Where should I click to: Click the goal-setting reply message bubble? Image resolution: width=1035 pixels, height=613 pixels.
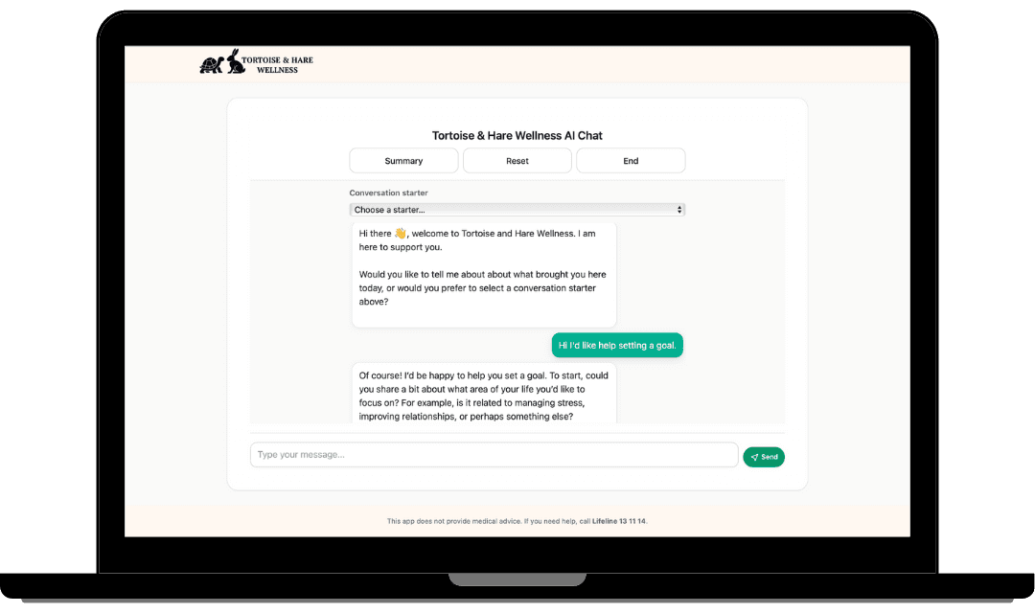[484, 394]
